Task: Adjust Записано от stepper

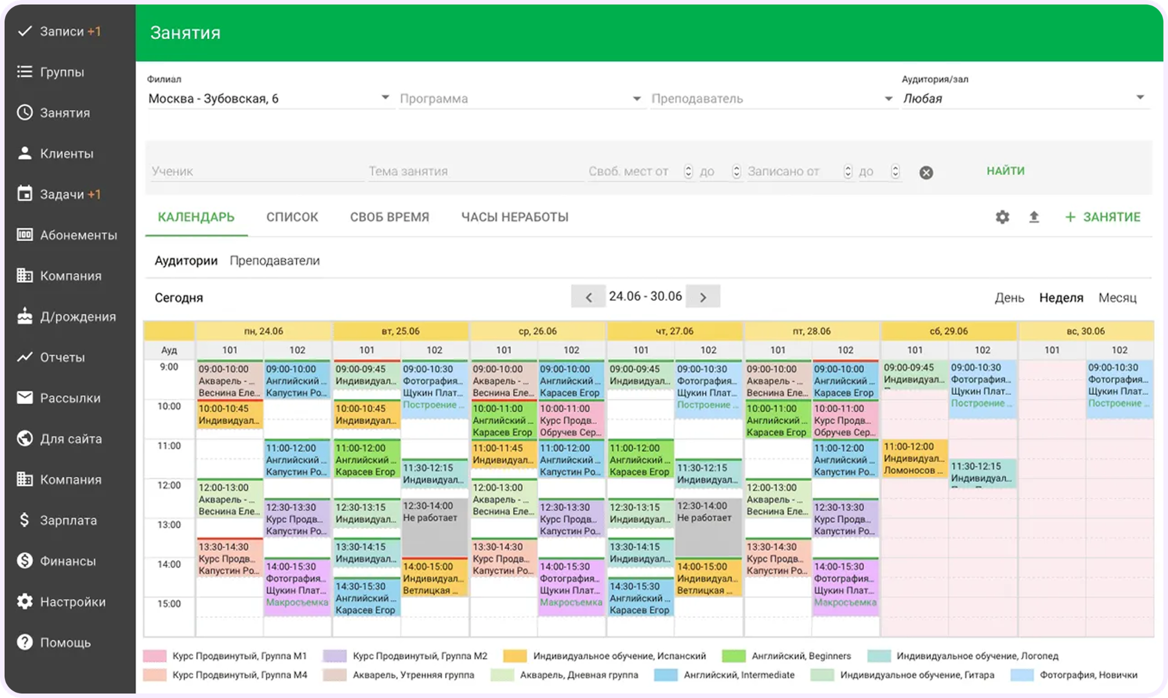Action: (848, 171)
